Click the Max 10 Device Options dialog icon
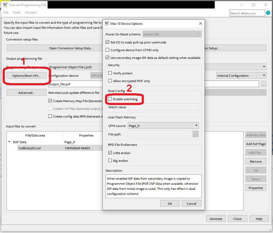Image resolution: width=273 pixels, height=233 pixels. [x=107, y=23]
